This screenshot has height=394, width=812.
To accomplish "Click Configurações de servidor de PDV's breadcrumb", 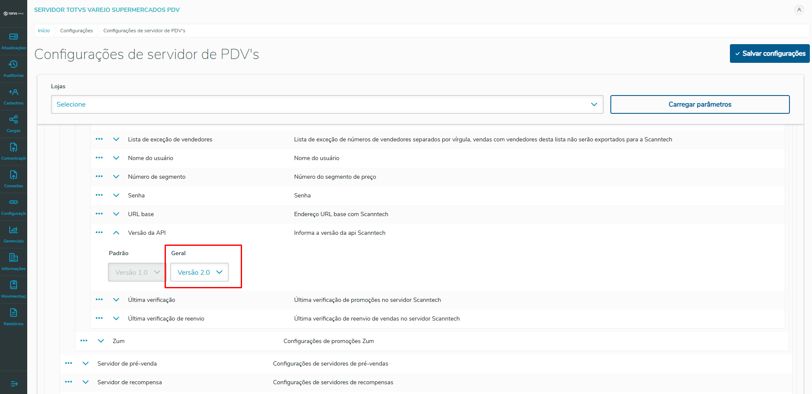I will (144, 31).
